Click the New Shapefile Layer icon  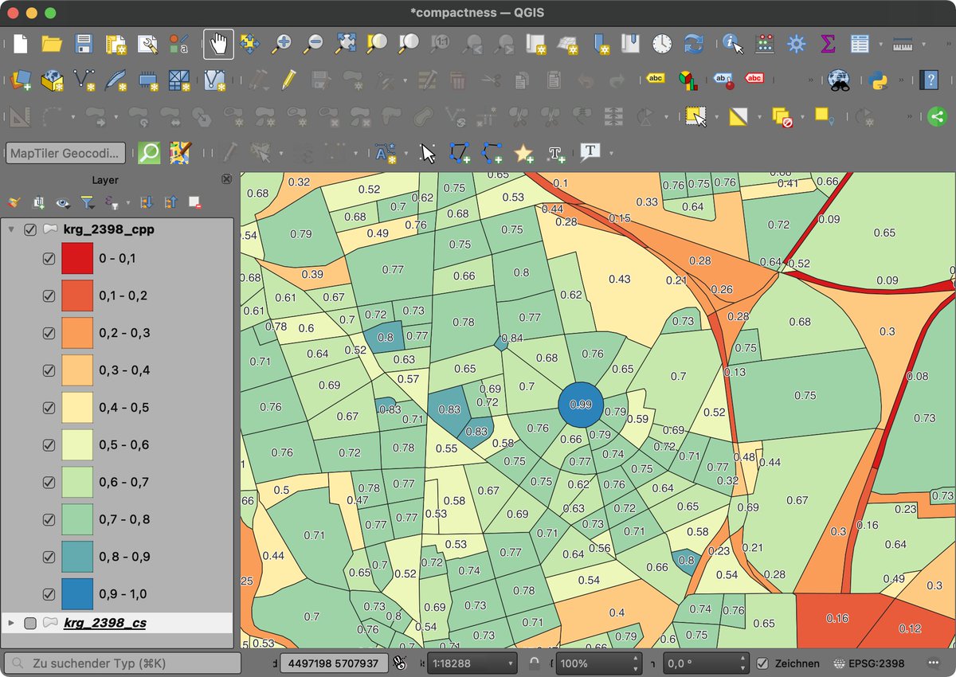84,80
